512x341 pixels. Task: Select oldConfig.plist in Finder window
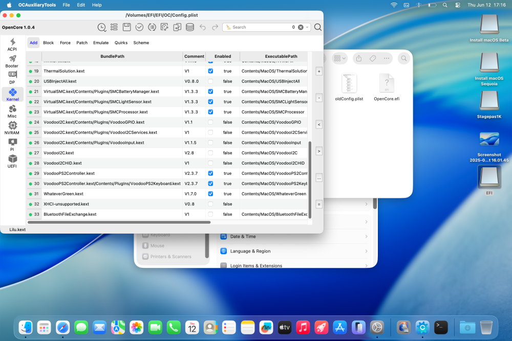pos(349,87)
